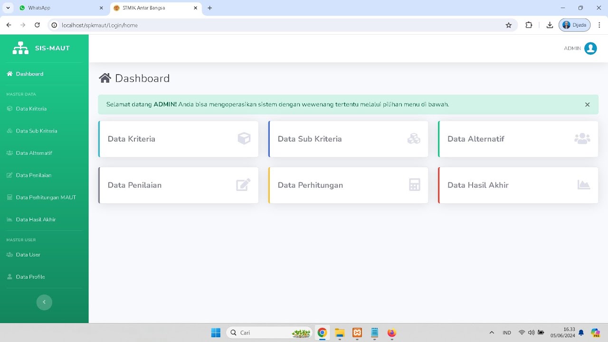This screenshot has height=342, width=608.
Task: Click the ADMIN username text
Action: tap(572, 48)
